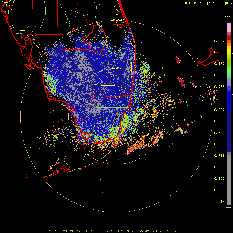The width and height of the screenshot is (233, 233).
Task: Click the 0.573 scale value
Action: pos(219,121)
